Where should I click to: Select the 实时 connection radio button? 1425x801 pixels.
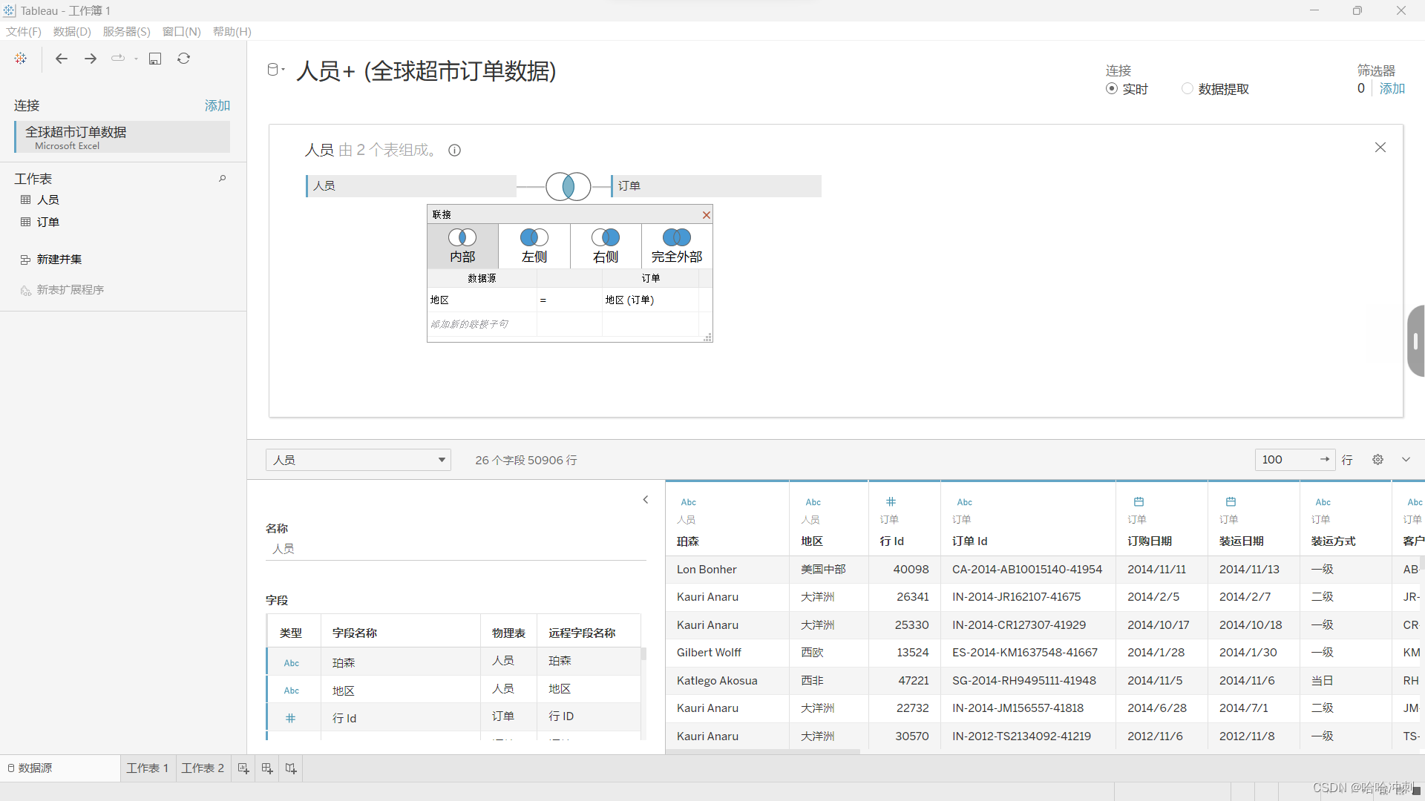point(1112,89)
